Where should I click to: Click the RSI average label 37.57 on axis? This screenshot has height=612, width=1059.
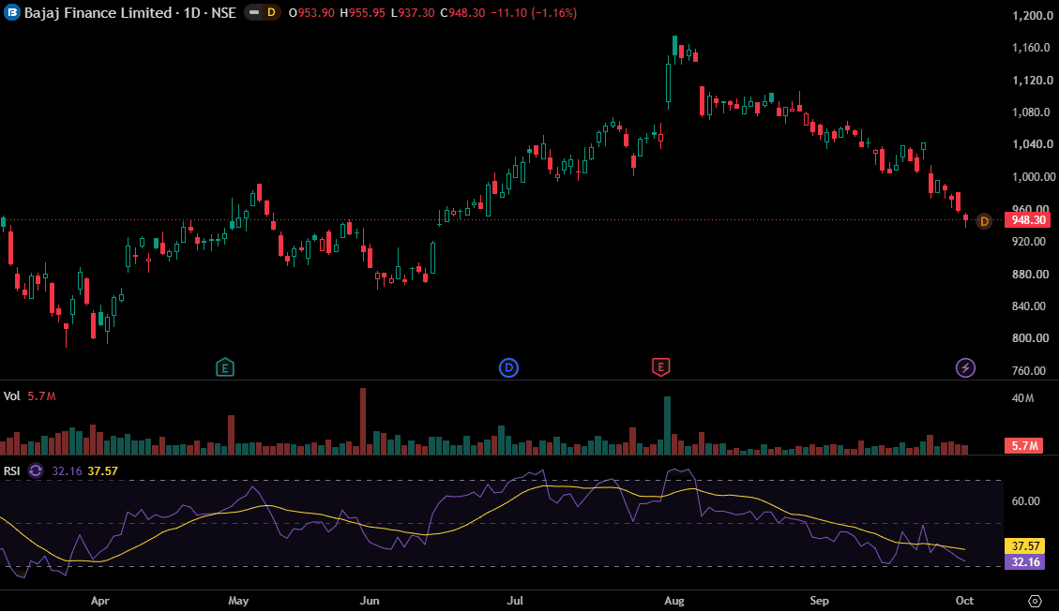1024,545
